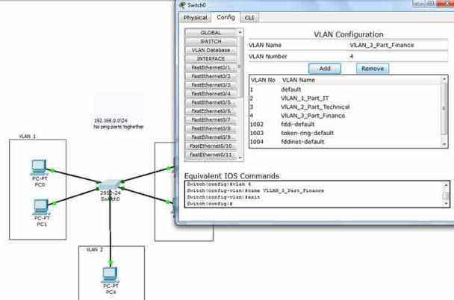Click the Switch0 window title icon
The height and width of the screenshot is (300, 454).
click(x=183, y=4)
